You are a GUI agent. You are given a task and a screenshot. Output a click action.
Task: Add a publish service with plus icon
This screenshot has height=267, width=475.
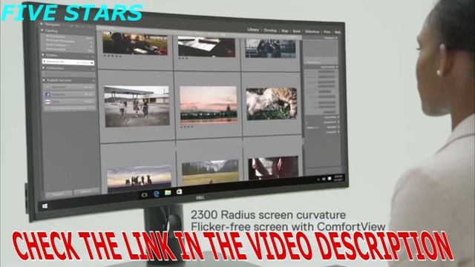pos(93,81)
